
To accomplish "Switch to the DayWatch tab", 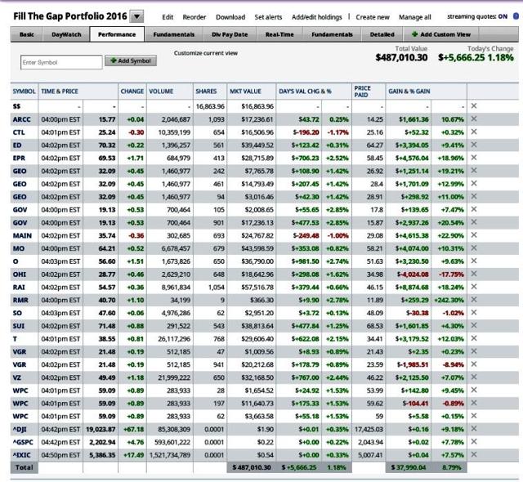I will pos(66,34).
